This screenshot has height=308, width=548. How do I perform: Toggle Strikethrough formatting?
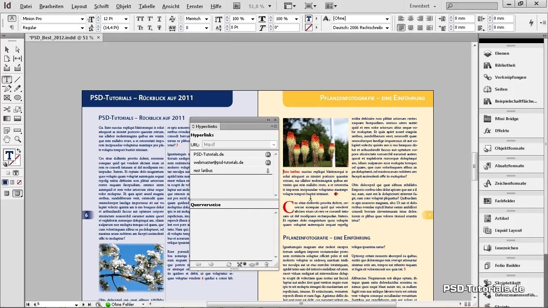[x=160, y=28]
